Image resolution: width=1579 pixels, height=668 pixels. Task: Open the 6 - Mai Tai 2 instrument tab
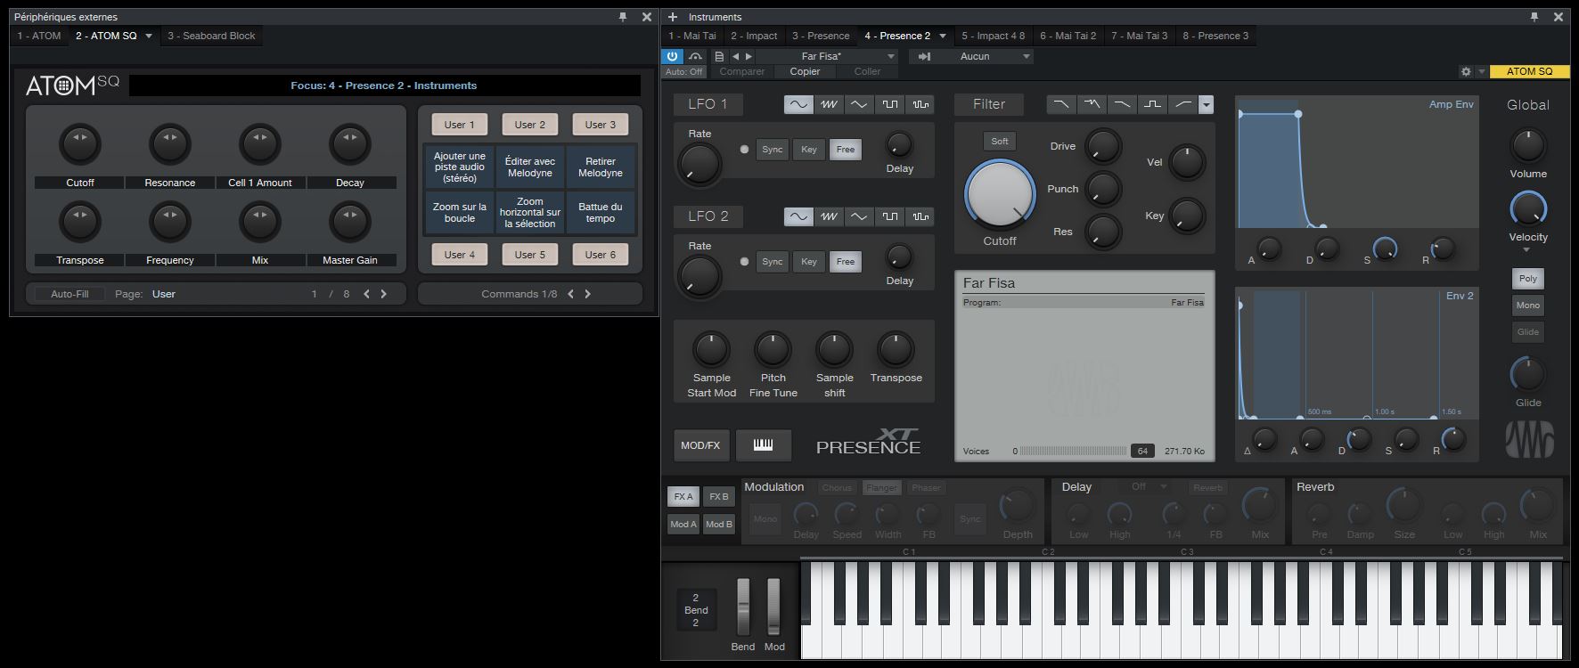click(x=1068, y=36)
